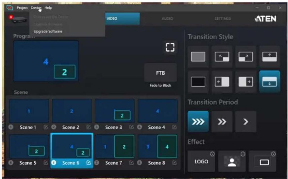Edit Scene 3 with its pencil icon
This screenshot has height=179, width=288.
point(131,127)
